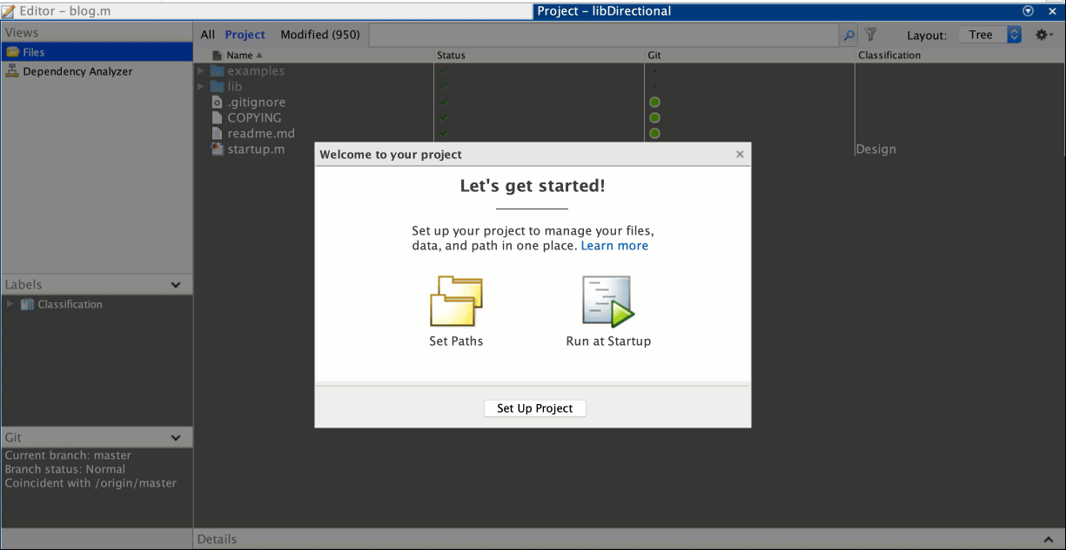
Task: Click green Git status dot for .gitignore
Action: tap(654, 103)
